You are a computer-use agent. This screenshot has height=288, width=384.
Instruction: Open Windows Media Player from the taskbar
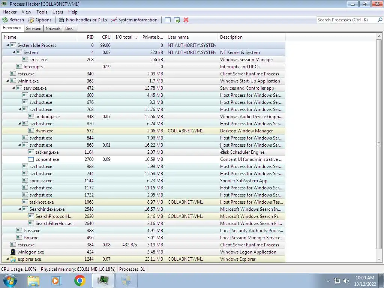56,281
